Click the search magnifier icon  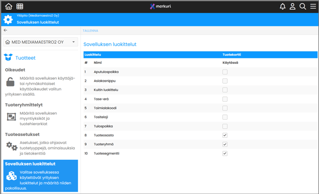click(303, 7)
